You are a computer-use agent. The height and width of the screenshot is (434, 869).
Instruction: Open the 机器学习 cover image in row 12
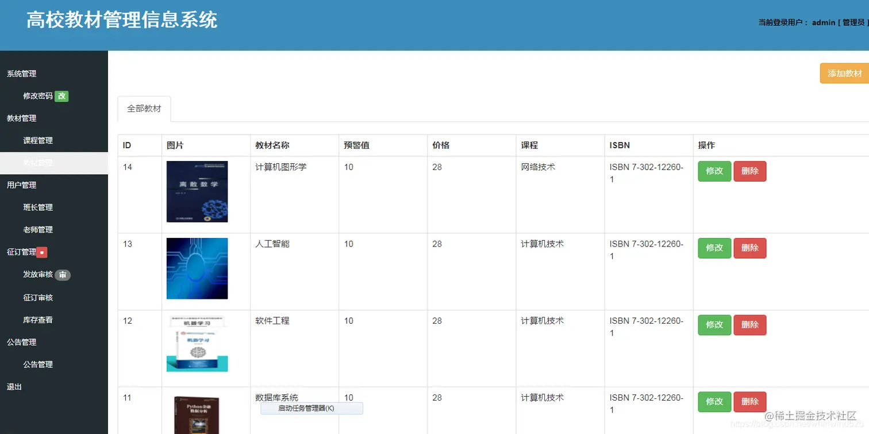pyautogui.click(x=197, y=343)
